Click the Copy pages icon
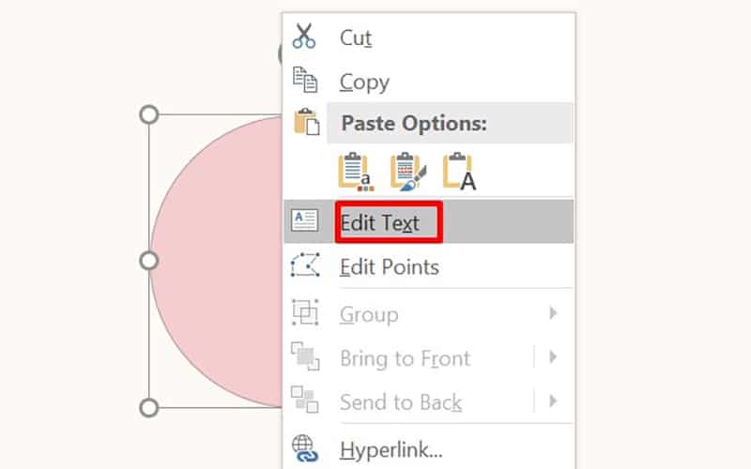This screenshot has height=469, width=751. [x=305, y=81]
